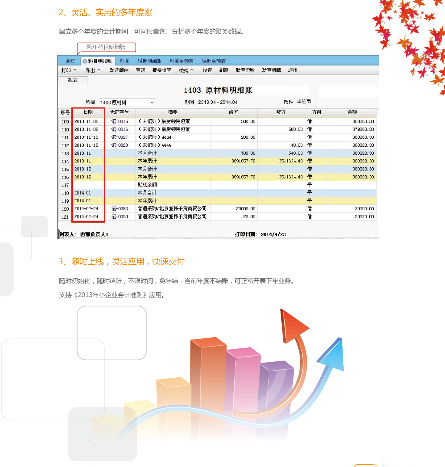Select the 报表 sub-tab
Image resolution: width=445 pixels, height=467 pixels.
pos(73,80)
